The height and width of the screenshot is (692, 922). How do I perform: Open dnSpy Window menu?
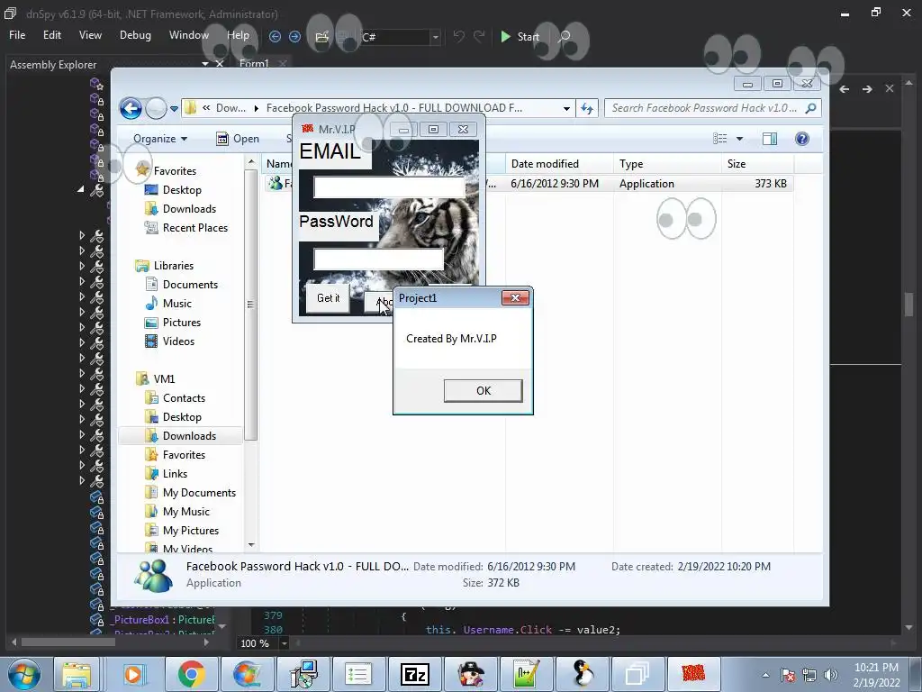click(x=189, y=35)
